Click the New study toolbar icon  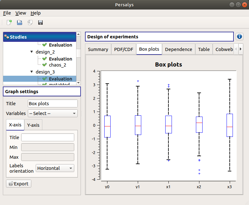click(x=9, y=22)
